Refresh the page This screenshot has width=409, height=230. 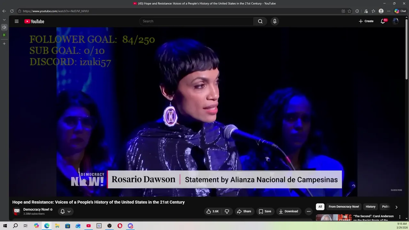(12, 11)
